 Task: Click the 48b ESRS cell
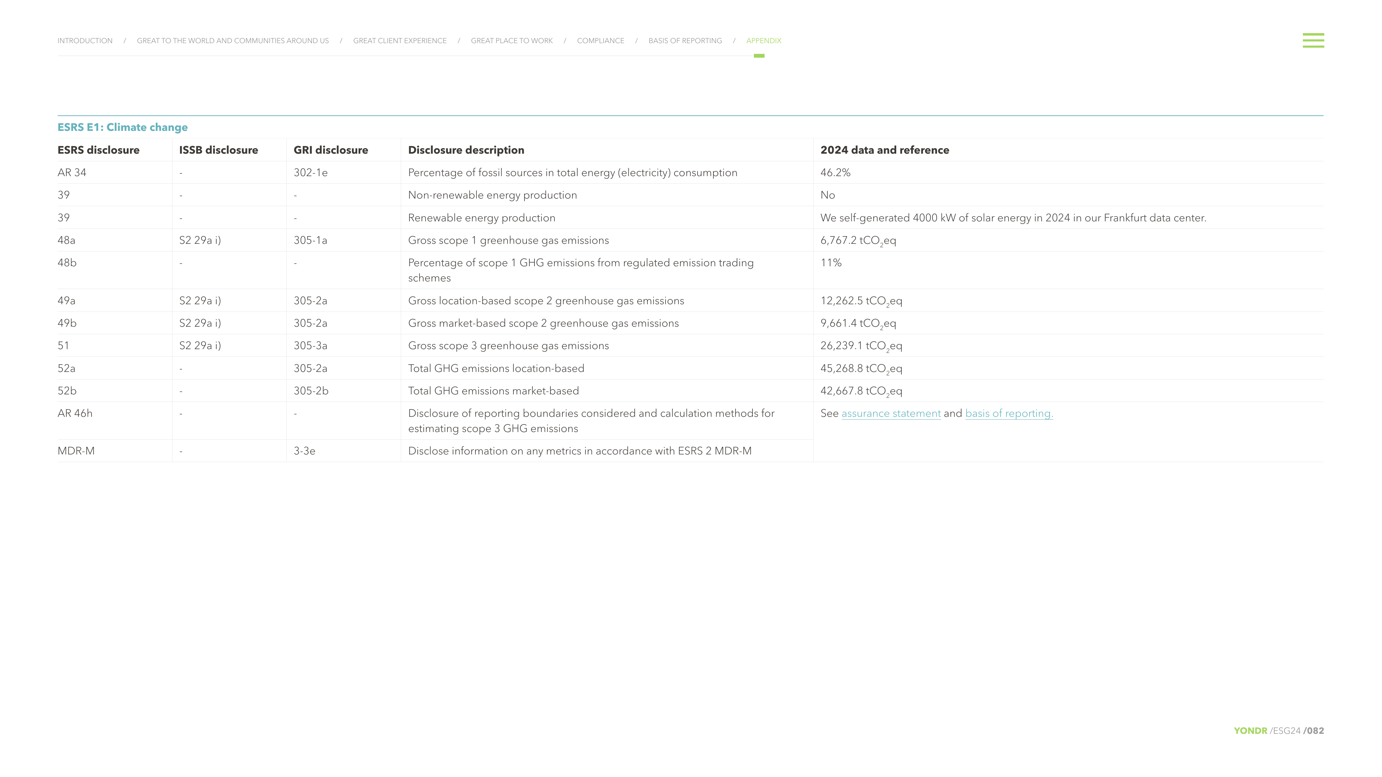(67, 263)
